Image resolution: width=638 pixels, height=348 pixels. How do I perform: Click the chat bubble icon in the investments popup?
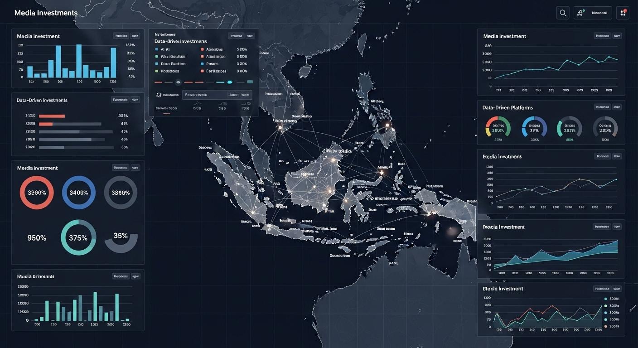[159, 95]
